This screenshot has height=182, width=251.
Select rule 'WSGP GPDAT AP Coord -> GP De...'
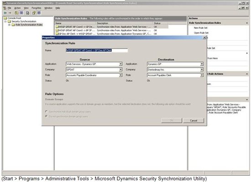pos(77,27)
